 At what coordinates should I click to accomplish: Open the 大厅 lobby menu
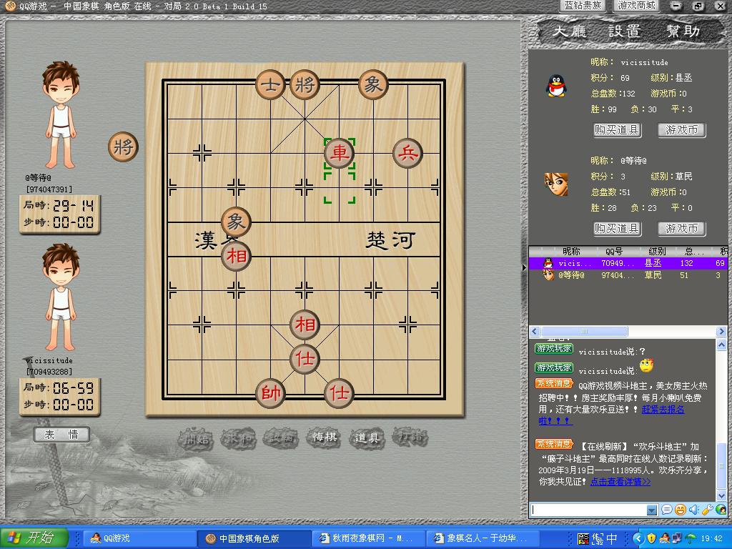click(x=569, y=31)
